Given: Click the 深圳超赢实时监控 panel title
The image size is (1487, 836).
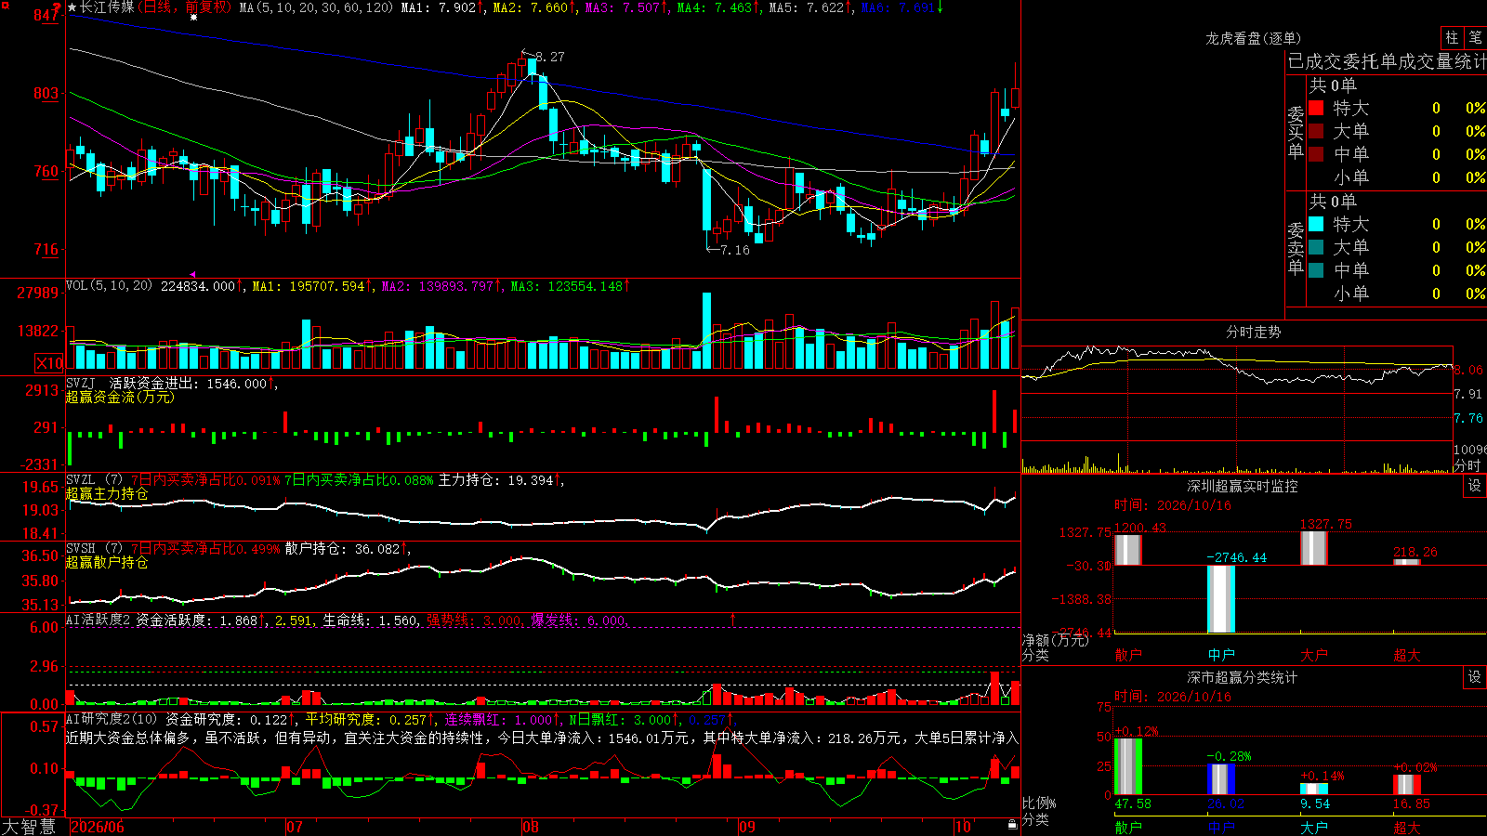Looking at the screenshot, I should (1243, 486).
